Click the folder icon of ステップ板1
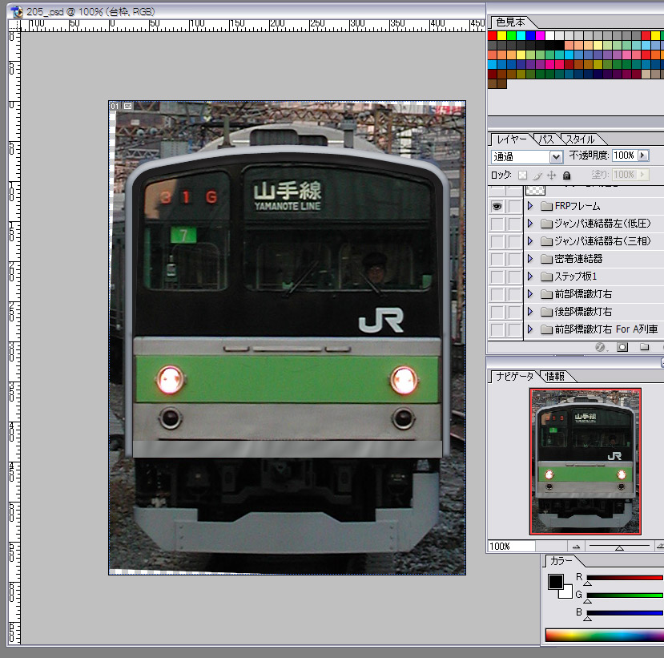The height and width of the screenshot is (658, 664). point(547,277)
